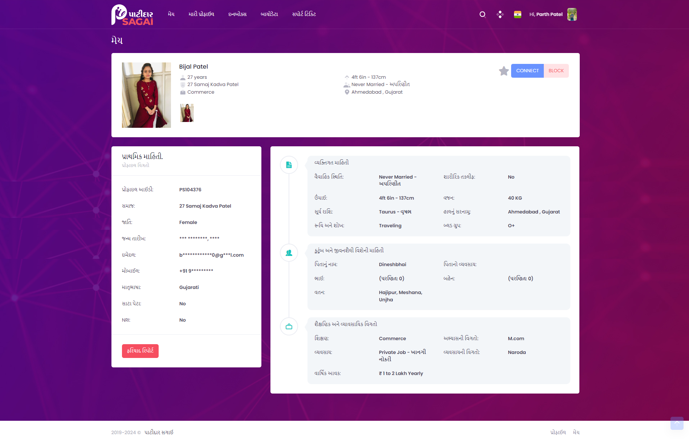Click the briefcase icon beside education details section

[x=289, y=326]
